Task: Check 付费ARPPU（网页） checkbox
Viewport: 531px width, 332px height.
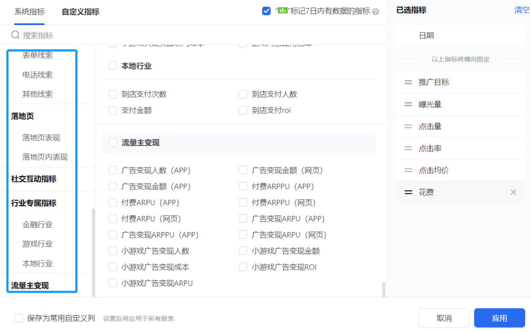Action: coord(243,203)
